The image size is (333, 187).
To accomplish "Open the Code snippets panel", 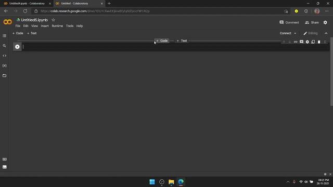I will [x=5, y=56].
